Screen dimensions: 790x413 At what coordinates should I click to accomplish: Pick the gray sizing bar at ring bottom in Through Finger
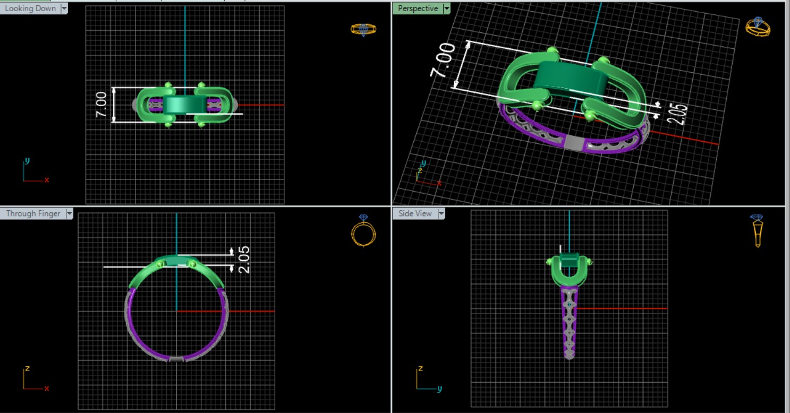176,359
